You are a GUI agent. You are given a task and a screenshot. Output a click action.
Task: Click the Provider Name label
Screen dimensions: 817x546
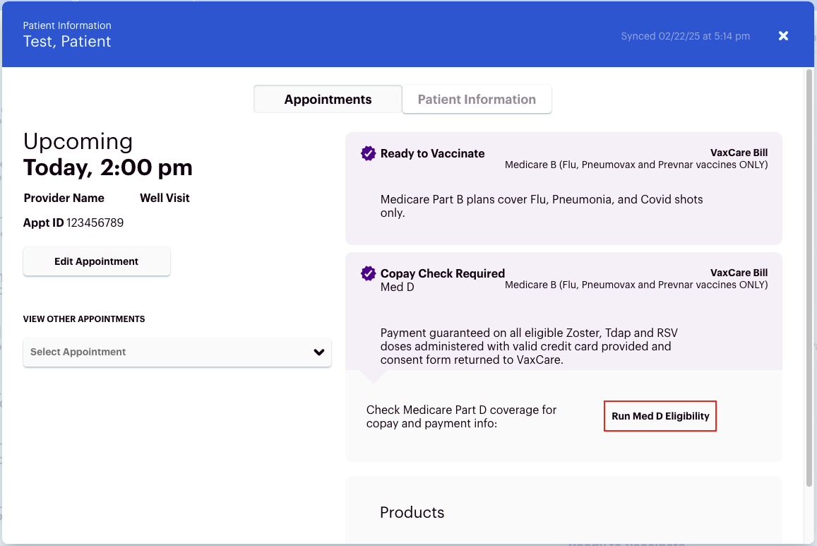click(x=64, y=198)
